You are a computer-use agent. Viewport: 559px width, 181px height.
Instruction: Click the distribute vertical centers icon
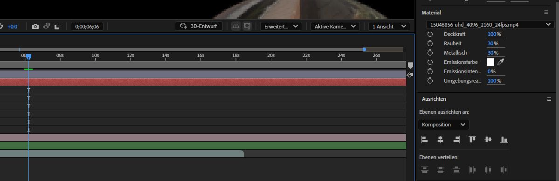(440, 170)
